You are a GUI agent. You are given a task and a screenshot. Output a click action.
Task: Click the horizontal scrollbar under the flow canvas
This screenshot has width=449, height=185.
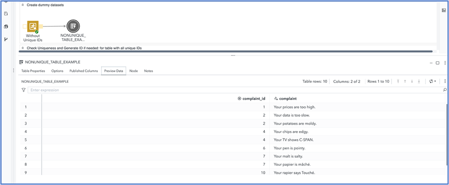click(225, 52)
